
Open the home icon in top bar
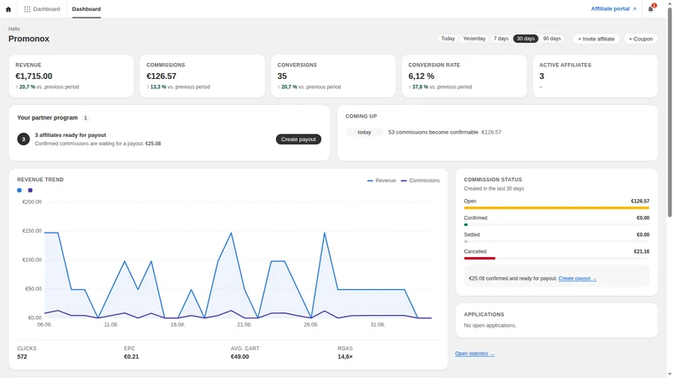8,9
